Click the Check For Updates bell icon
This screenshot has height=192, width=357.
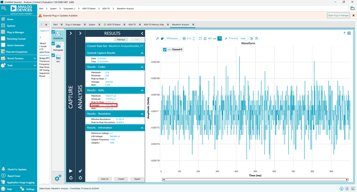pyautogui.click(x=3, y=169)
